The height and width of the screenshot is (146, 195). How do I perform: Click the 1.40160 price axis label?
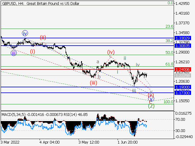(x=183, y=13)
